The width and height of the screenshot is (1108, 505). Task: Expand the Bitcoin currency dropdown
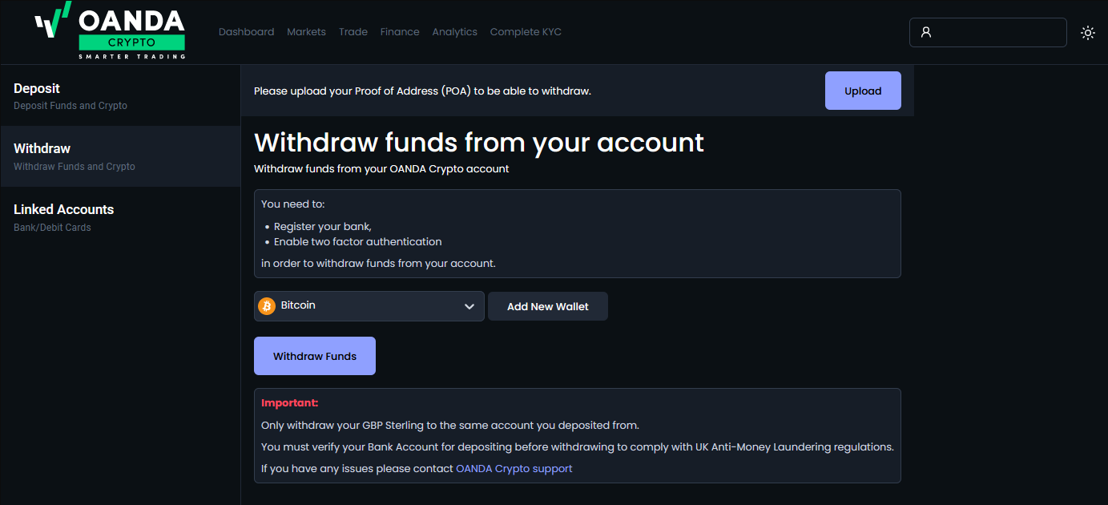[x=369, y=305]
